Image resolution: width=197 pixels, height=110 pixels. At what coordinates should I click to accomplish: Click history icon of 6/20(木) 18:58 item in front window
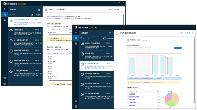82,84
